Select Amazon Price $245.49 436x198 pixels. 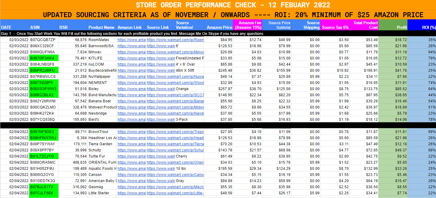[x=218, y=70]
